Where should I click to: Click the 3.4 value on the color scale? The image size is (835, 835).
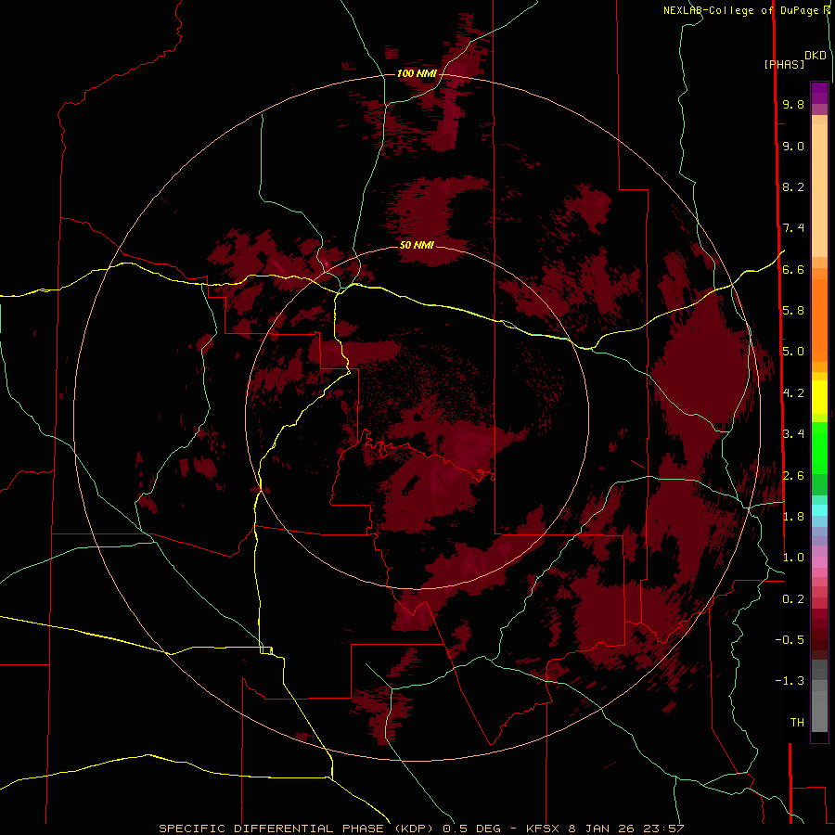793,434
